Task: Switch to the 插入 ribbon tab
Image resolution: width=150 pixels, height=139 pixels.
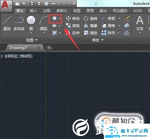Action: point(33,11)
